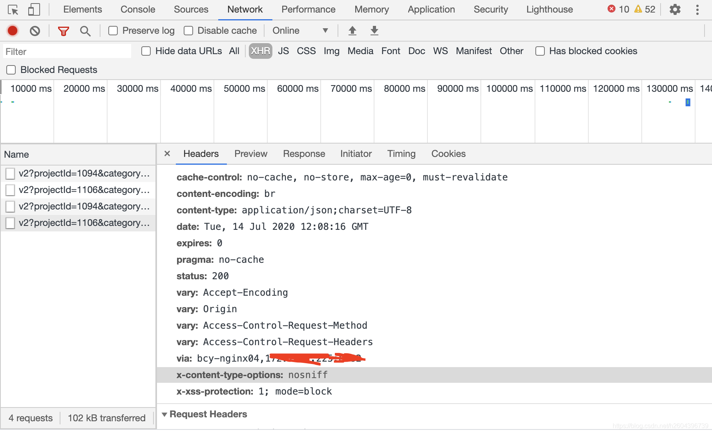Check the Hide data URLs option

[x=146, y=51]
